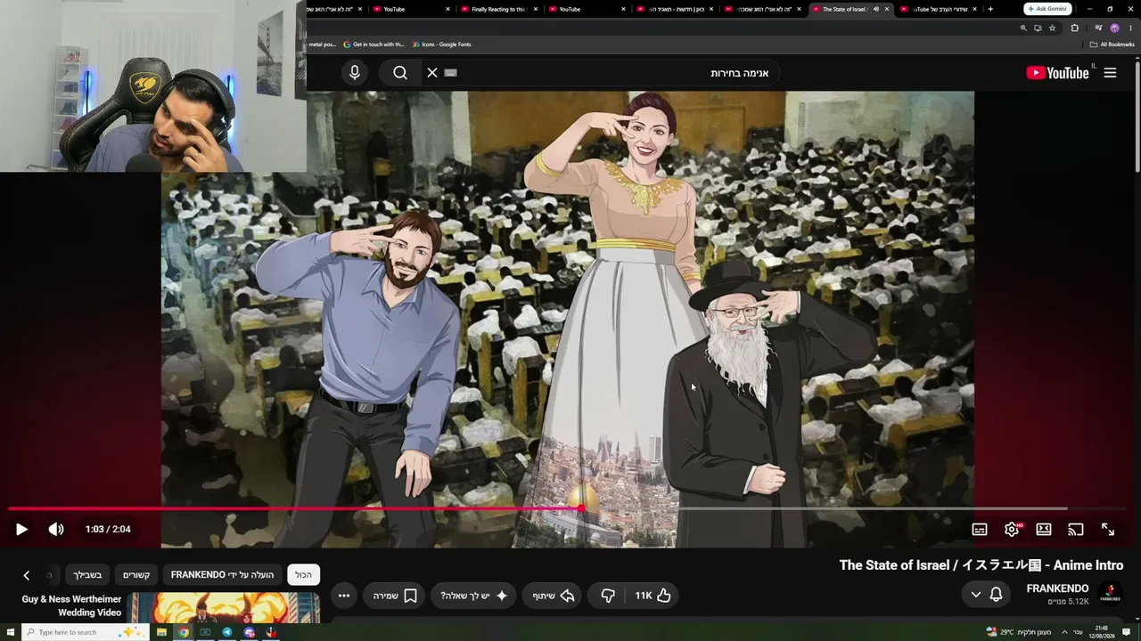
Task: Clear the search query with X
Action: (432, 73)
